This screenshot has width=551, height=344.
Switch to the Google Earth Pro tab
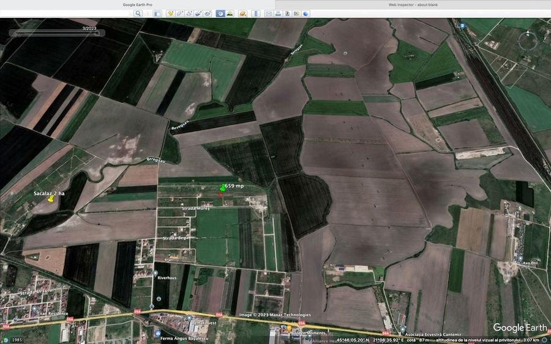[137, 4]
